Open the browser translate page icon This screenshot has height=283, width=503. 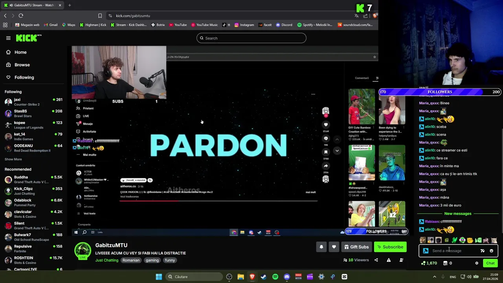356,16
